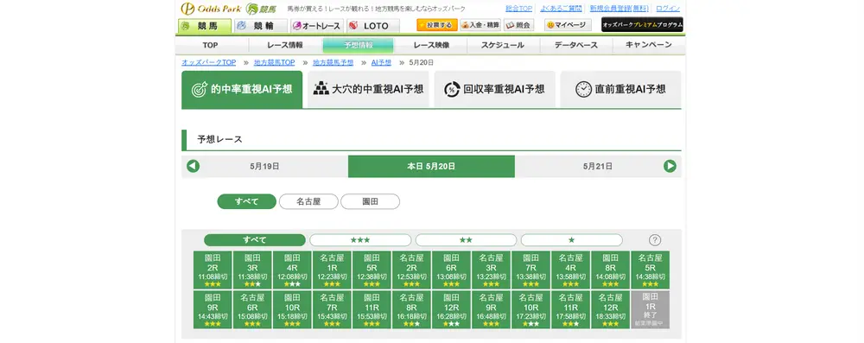864x343 pixels.
Task: Open the レース映像 menu item
Action: tap(431, 45)
